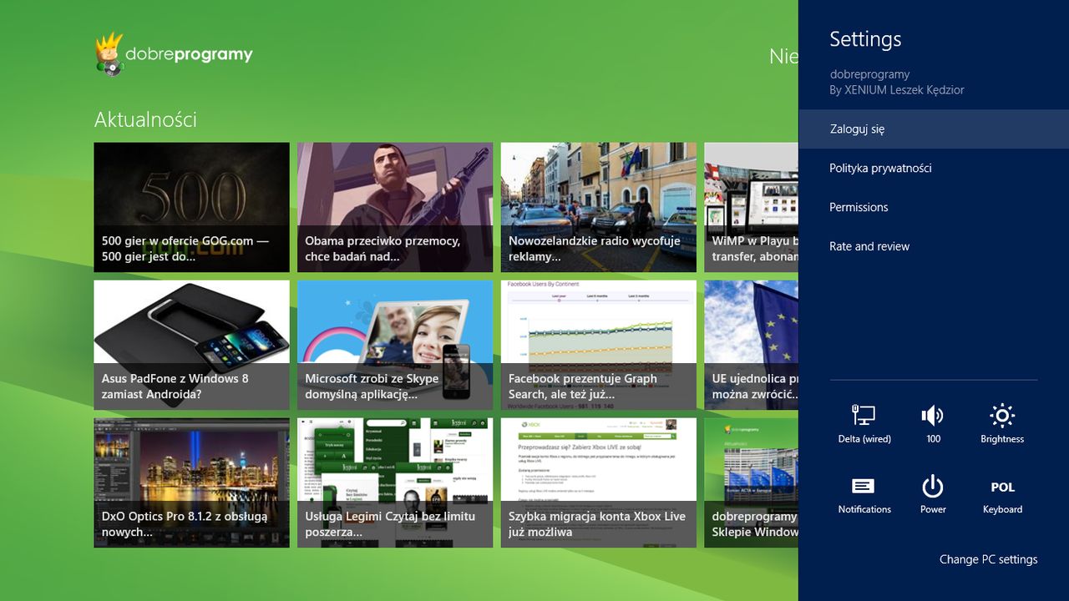1069x601 pixels.
Task: Open Polityka prywatności settings entry
Action: click(x=934, y=168)
